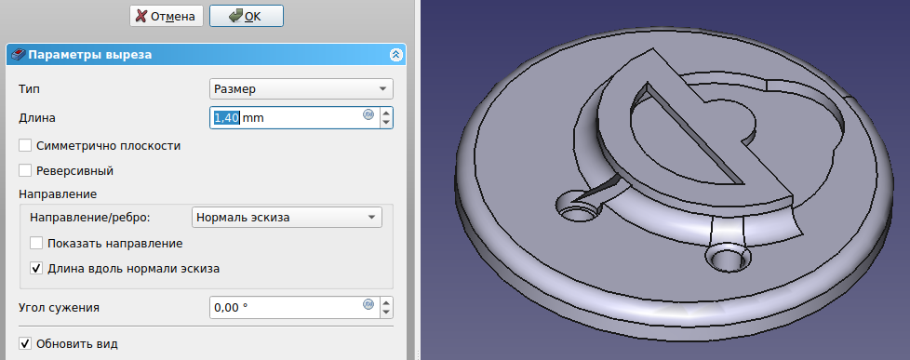Open expression editor icon in Угол сужения
Image resolution: width=910 pixels, height=360 pixels.
tap(368, 304)
